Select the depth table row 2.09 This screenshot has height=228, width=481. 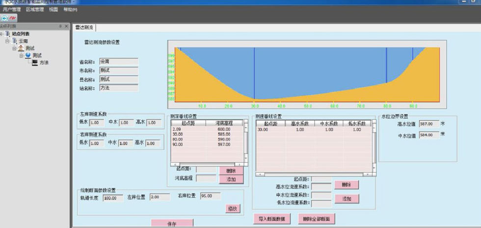[207, 129]
